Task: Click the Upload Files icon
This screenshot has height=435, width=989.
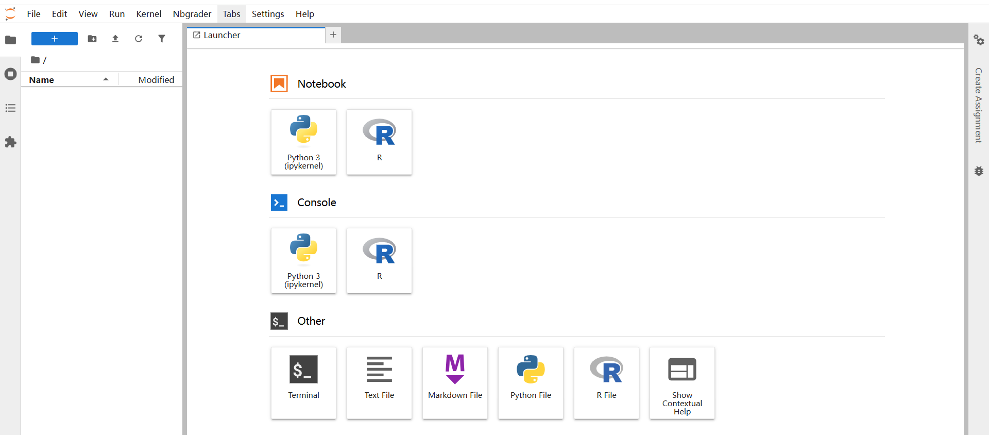Action: point(115,39)
